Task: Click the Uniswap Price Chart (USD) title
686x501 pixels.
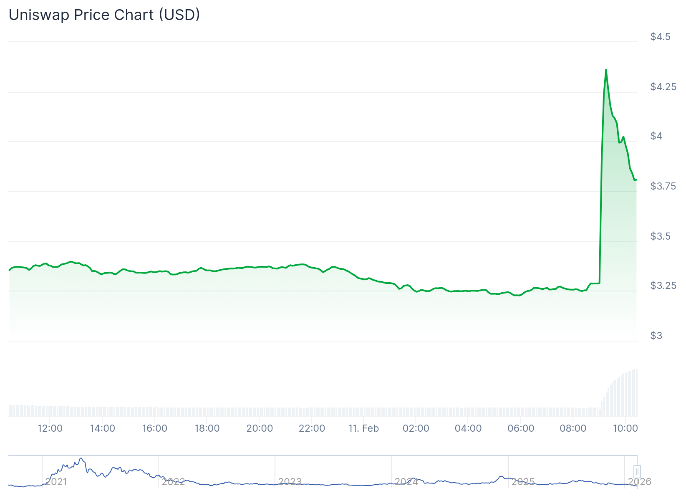Action: 104,15
